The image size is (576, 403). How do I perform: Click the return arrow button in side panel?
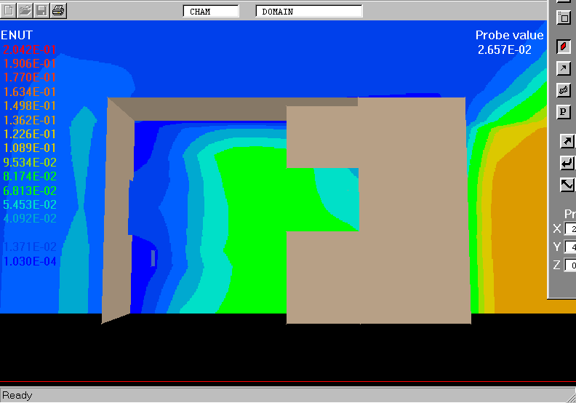tap(567, 163)
